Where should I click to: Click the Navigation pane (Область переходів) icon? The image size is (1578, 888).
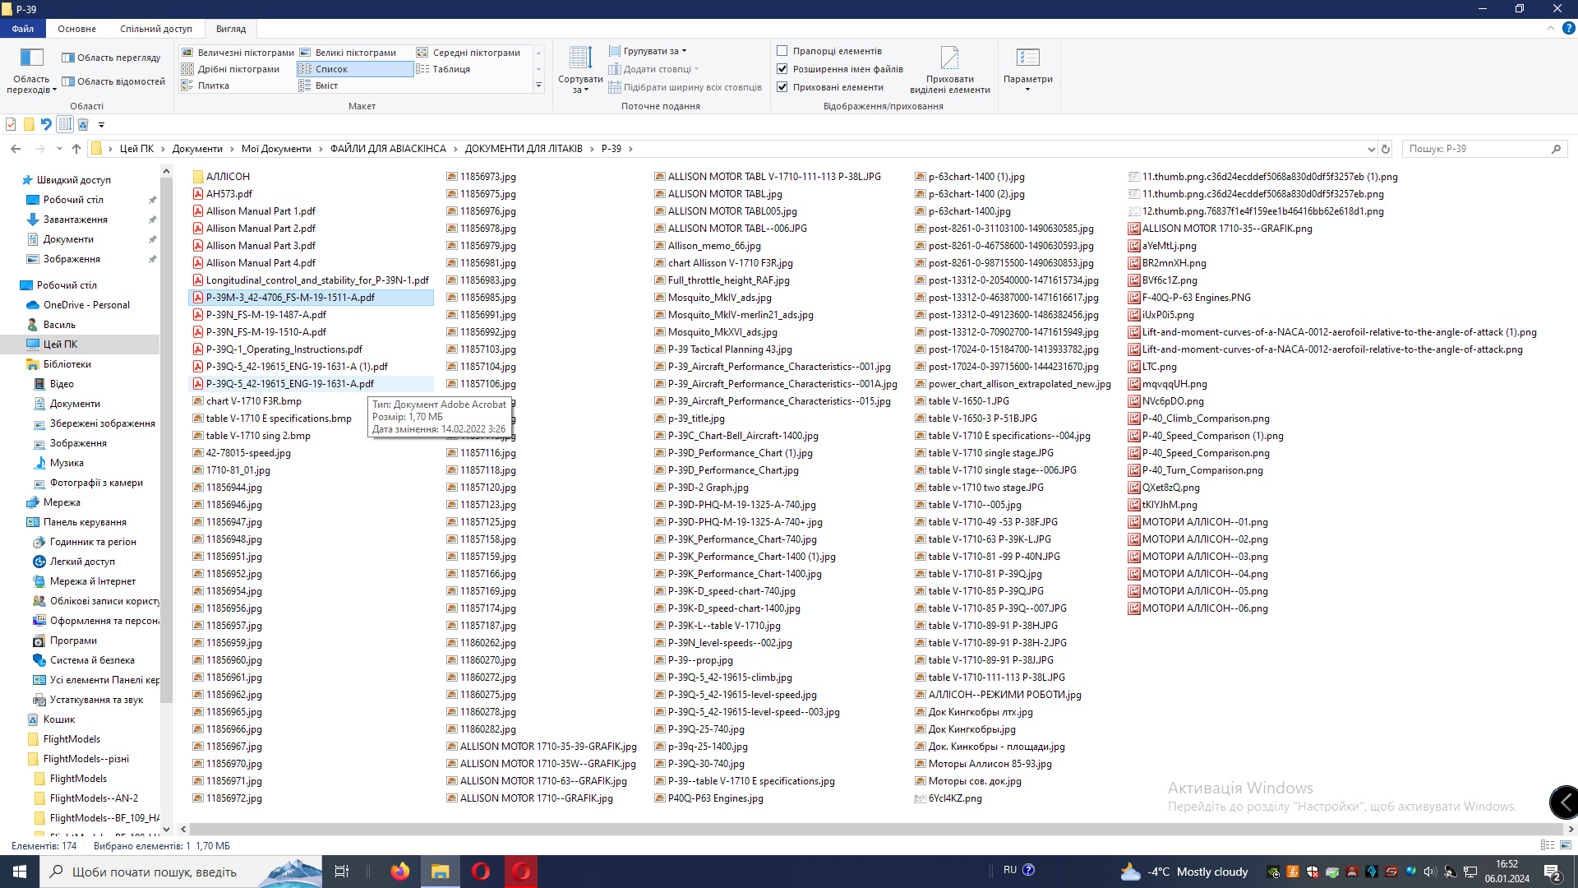click(31, 59)
